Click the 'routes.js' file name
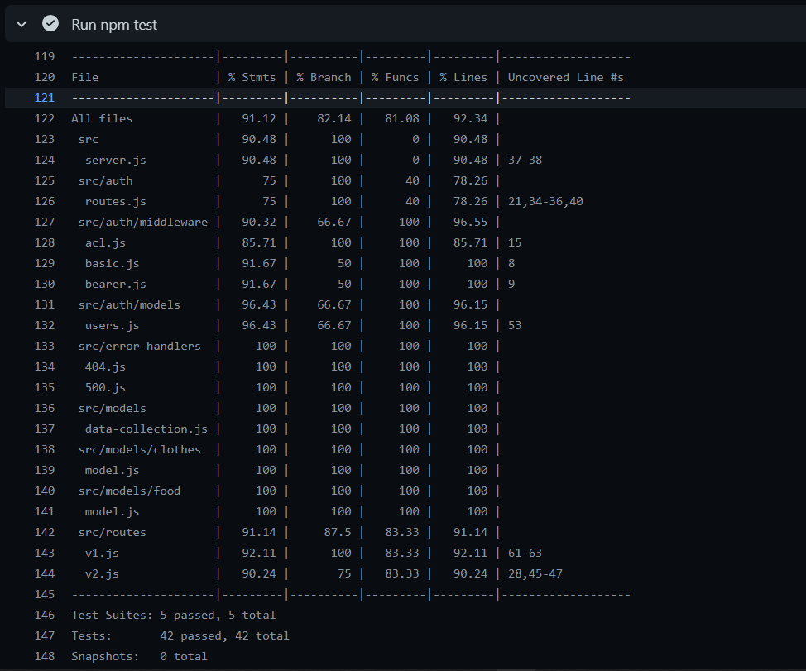This screenshot has height=671, width=806. [116, 201]
